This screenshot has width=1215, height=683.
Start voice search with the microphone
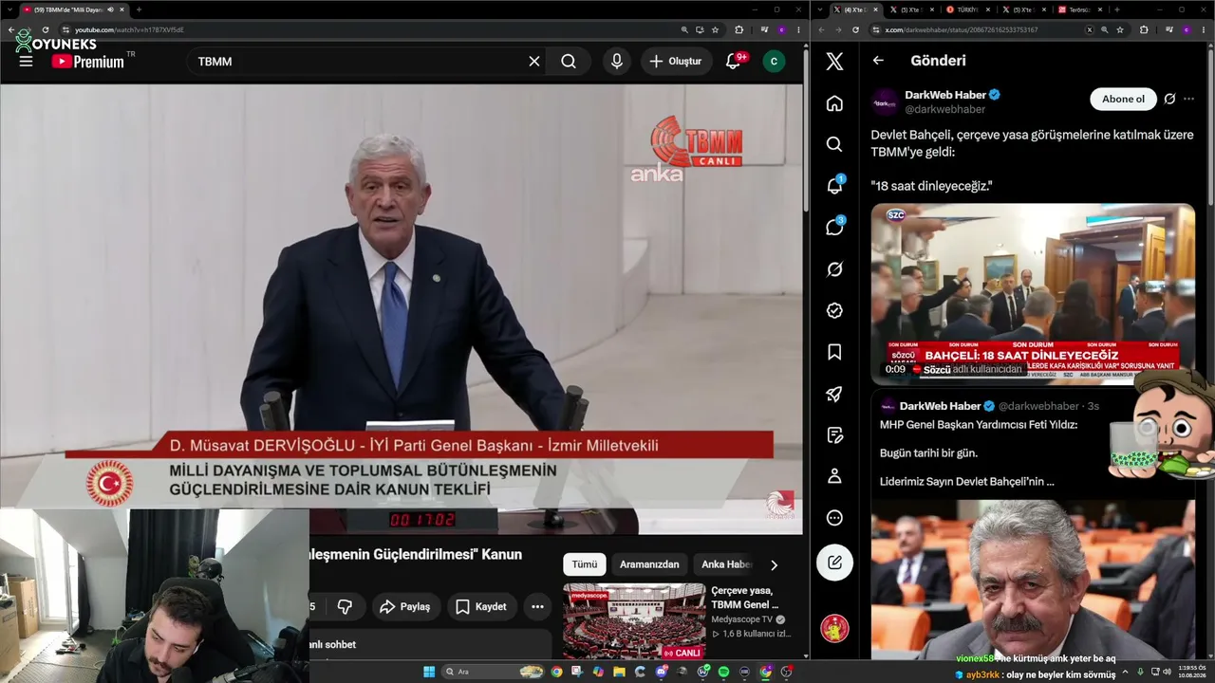click(x=617, y=62)
